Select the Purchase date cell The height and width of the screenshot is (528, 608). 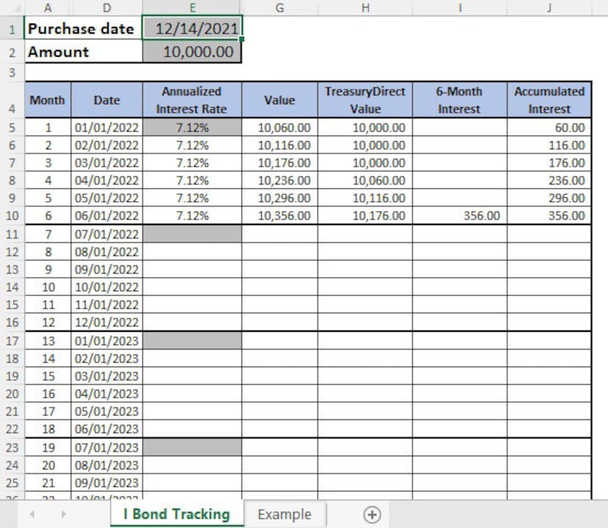pos(83,29)
